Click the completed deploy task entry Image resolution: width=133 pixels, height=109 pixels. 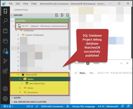pyautogui.click(x=103, y=73)
